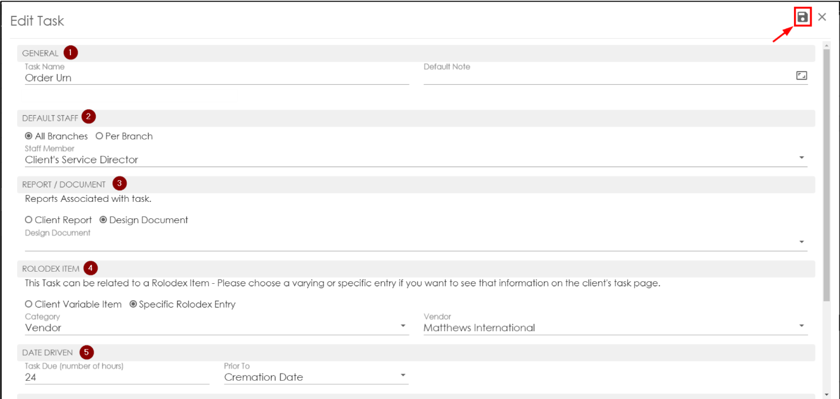
Task: Click the Task Due hours field
Action: (x=116, y=377)
